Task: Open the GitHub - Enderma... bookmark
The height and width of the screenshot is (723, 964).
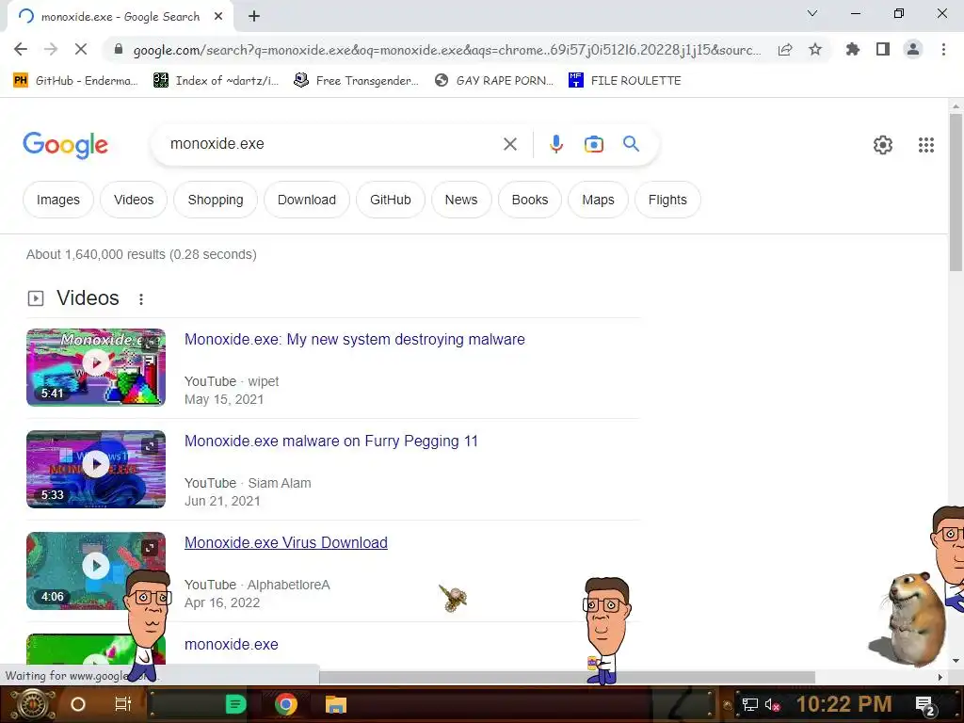Action: [75, 81]
